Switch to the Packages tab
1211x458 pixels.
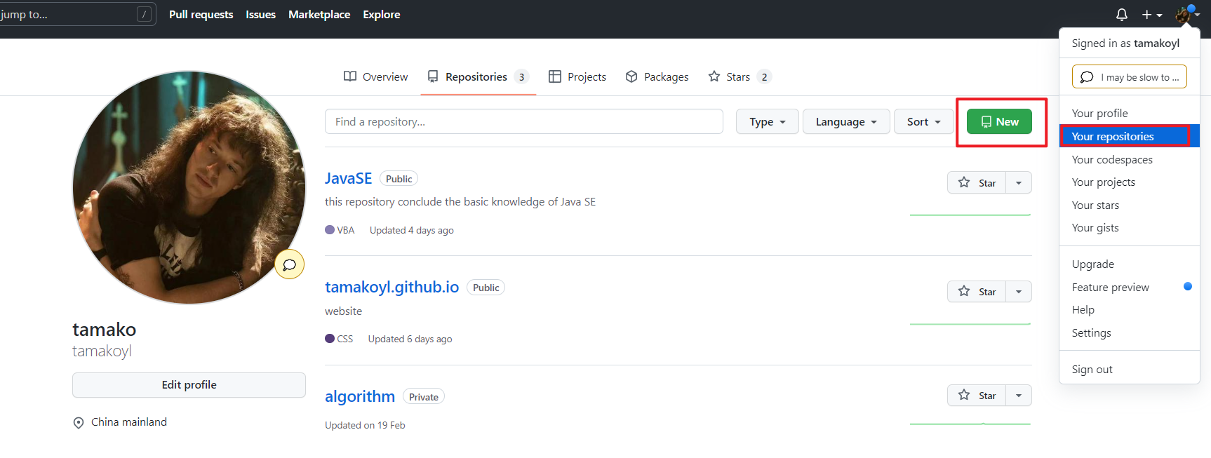tap(657, 76)
